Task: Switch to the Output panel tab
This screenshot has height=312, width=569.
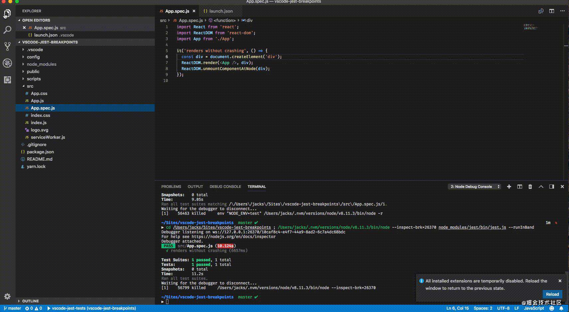Action: point(195,187)
